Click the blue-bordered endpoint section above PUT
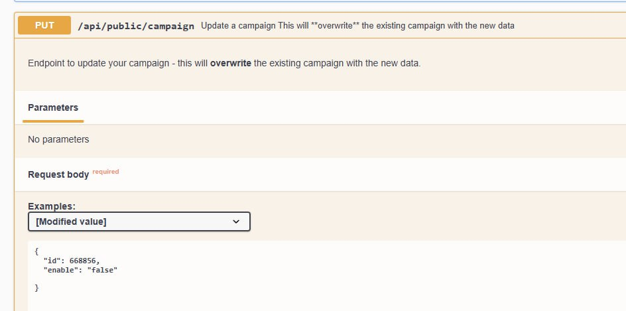 [320, 1]
